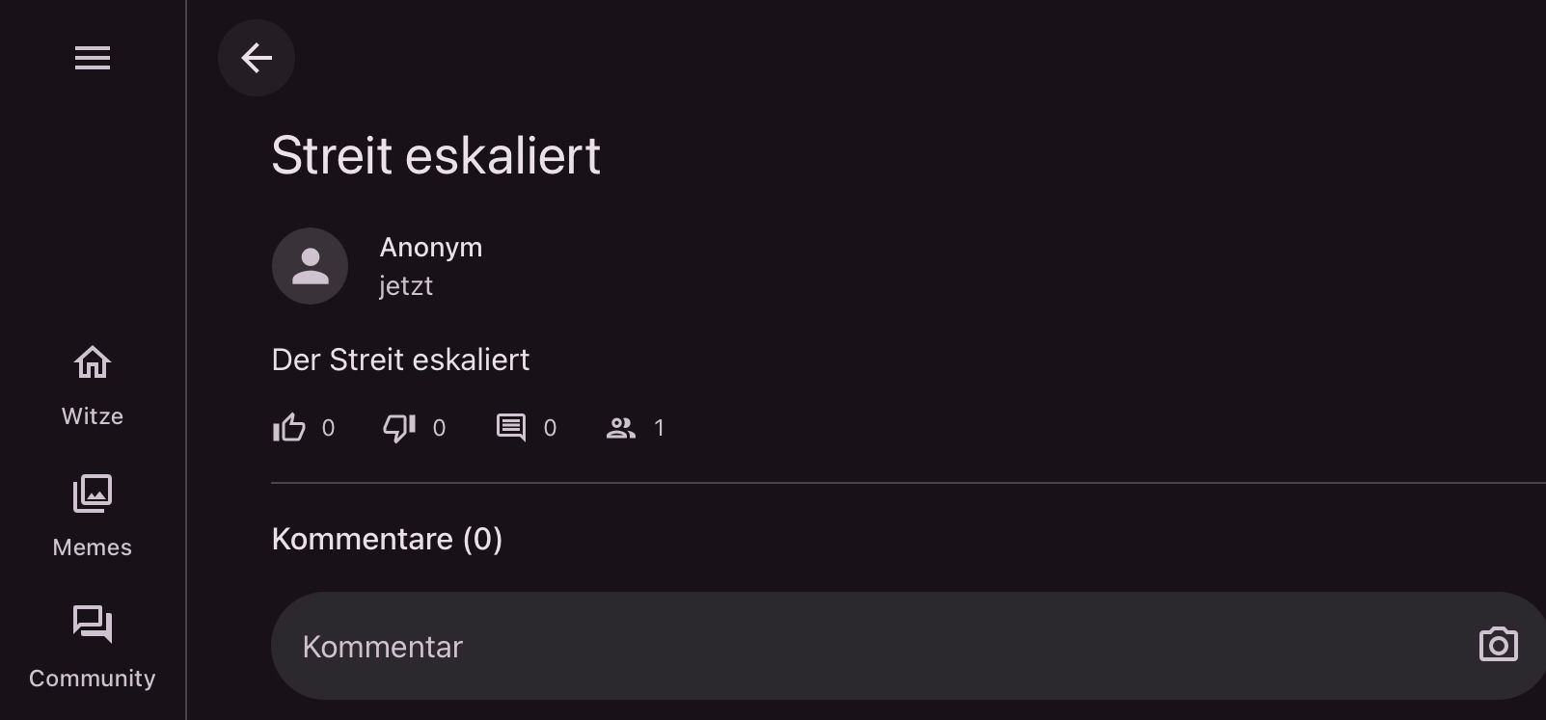
Task: Click the Anonym author name
Action: click(x=430, y=248)
